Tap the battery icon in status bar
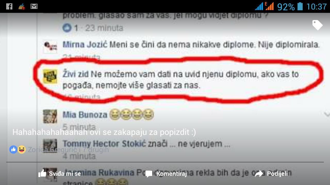This screenshot has width=330, height=185. pyautogui.click(x=300, y=6)
